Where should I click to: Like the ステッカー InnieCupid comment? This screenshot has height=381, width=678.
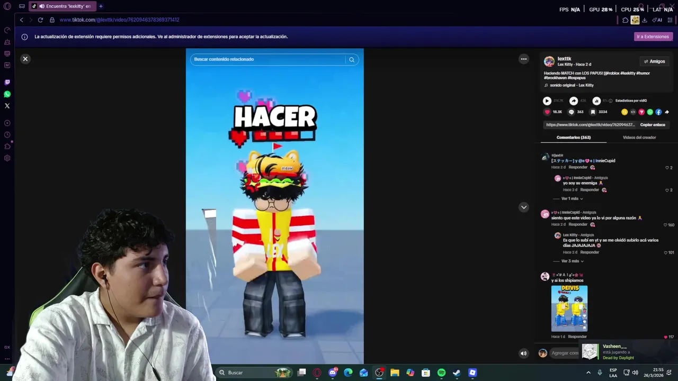[x=668, y=168]
